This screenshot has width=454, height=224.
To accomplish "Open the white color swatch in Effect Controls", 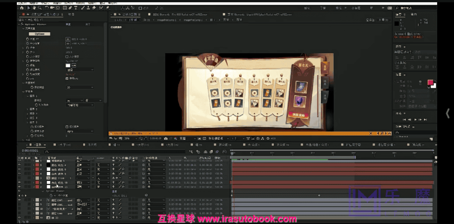I will 68,66.
